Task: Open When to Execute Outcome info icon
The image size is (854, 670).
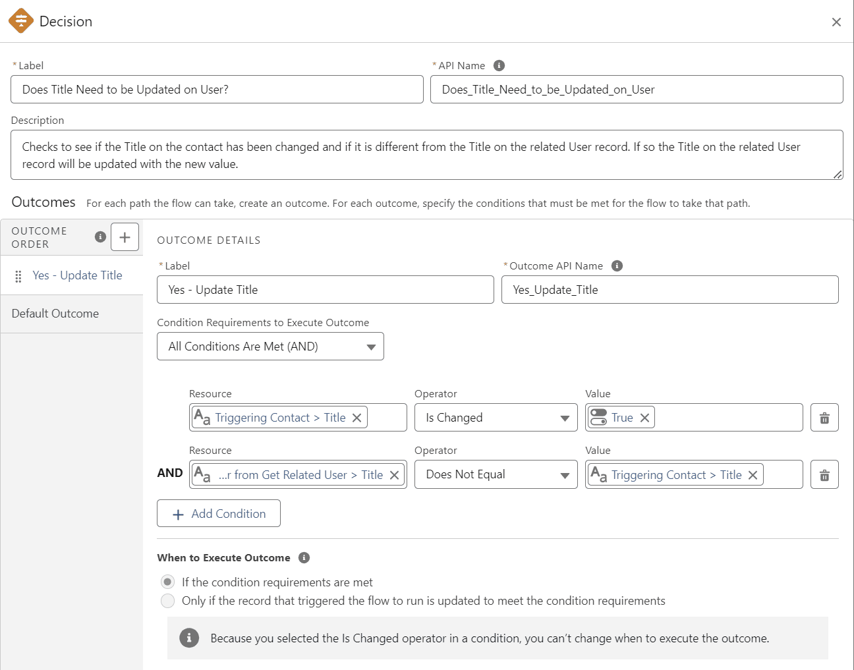Action: pos(304,557)
